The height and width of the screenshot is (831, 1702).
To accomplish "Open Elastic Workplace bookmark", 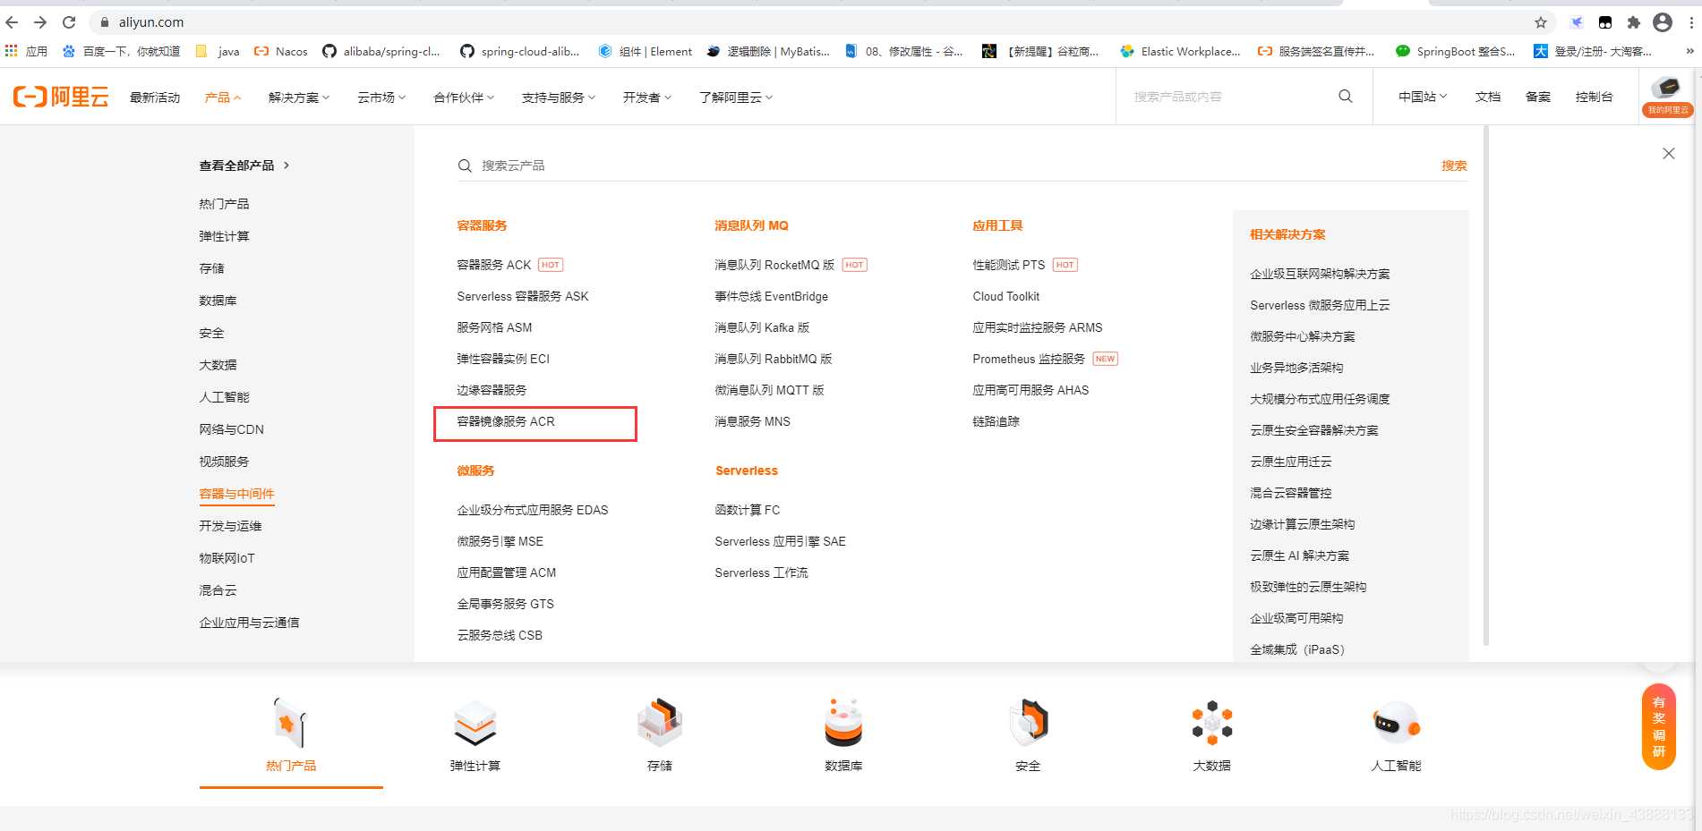I will pyautogui.click(x=1181, y=51).
